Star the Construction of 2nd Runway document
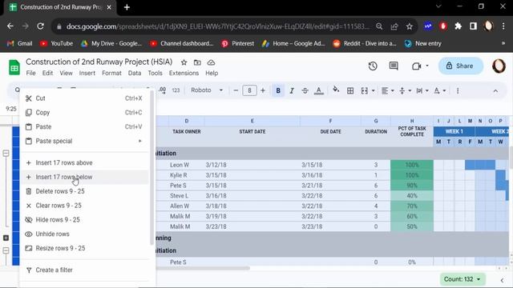 [184, 62]
